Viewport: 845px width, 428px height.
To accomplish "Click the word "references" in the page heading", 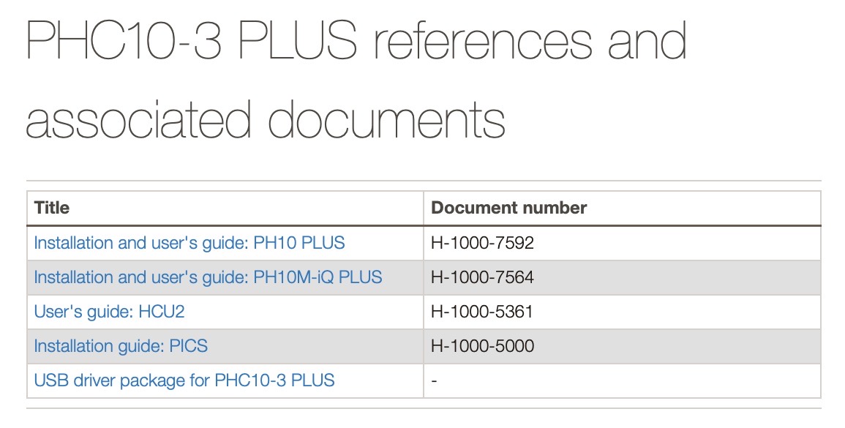I will (x=482, y=42).
